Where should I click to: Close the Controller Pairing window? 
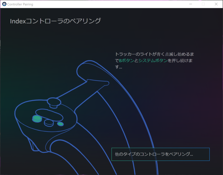[216, 4]
